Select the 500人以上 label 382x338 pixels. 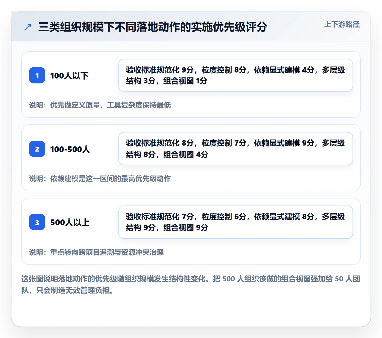[x=70, y=222]
